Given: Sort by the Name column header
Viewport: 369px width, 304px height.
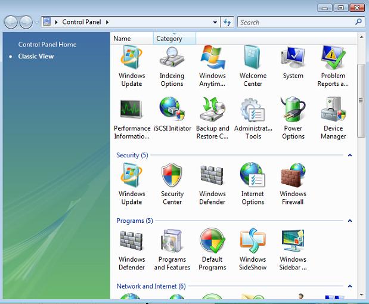Looking at the screenshot, I should point(132,38).
